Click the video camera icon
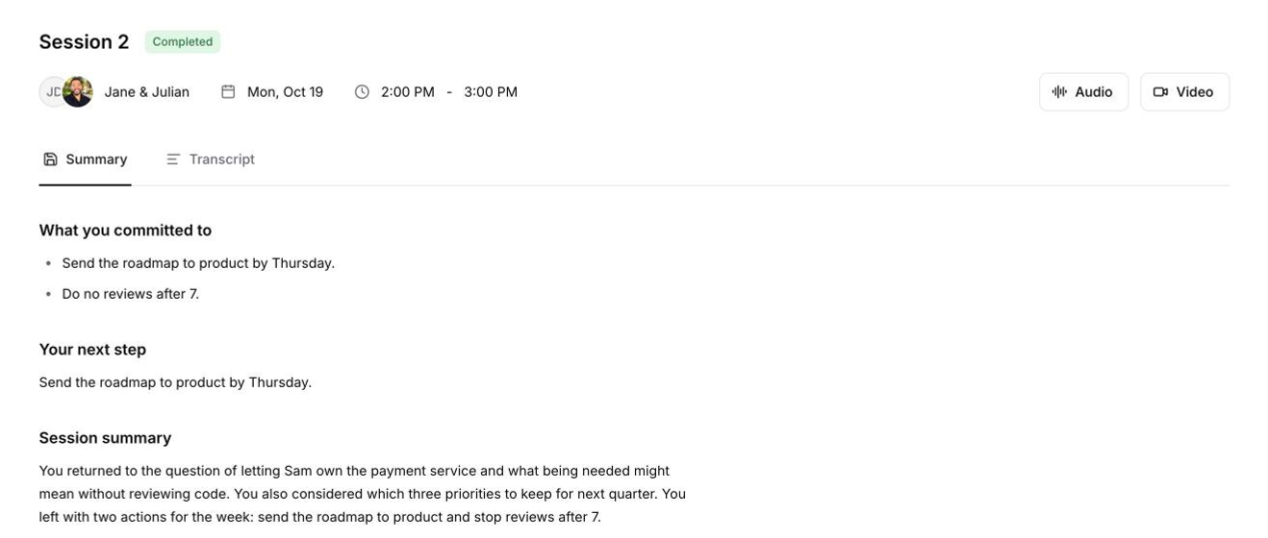 pyautogui.click(x=1160, y=92)
